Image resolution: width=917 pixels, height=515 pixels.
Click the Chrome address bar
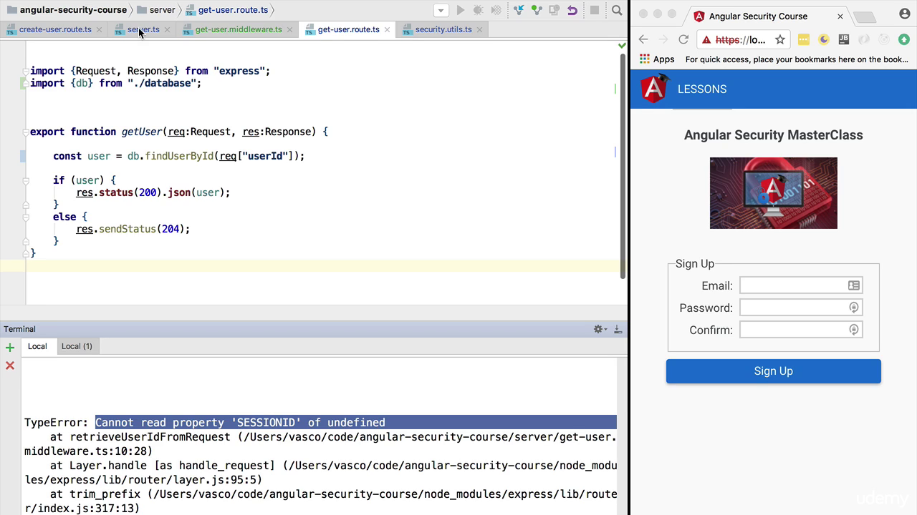point(743,40)
